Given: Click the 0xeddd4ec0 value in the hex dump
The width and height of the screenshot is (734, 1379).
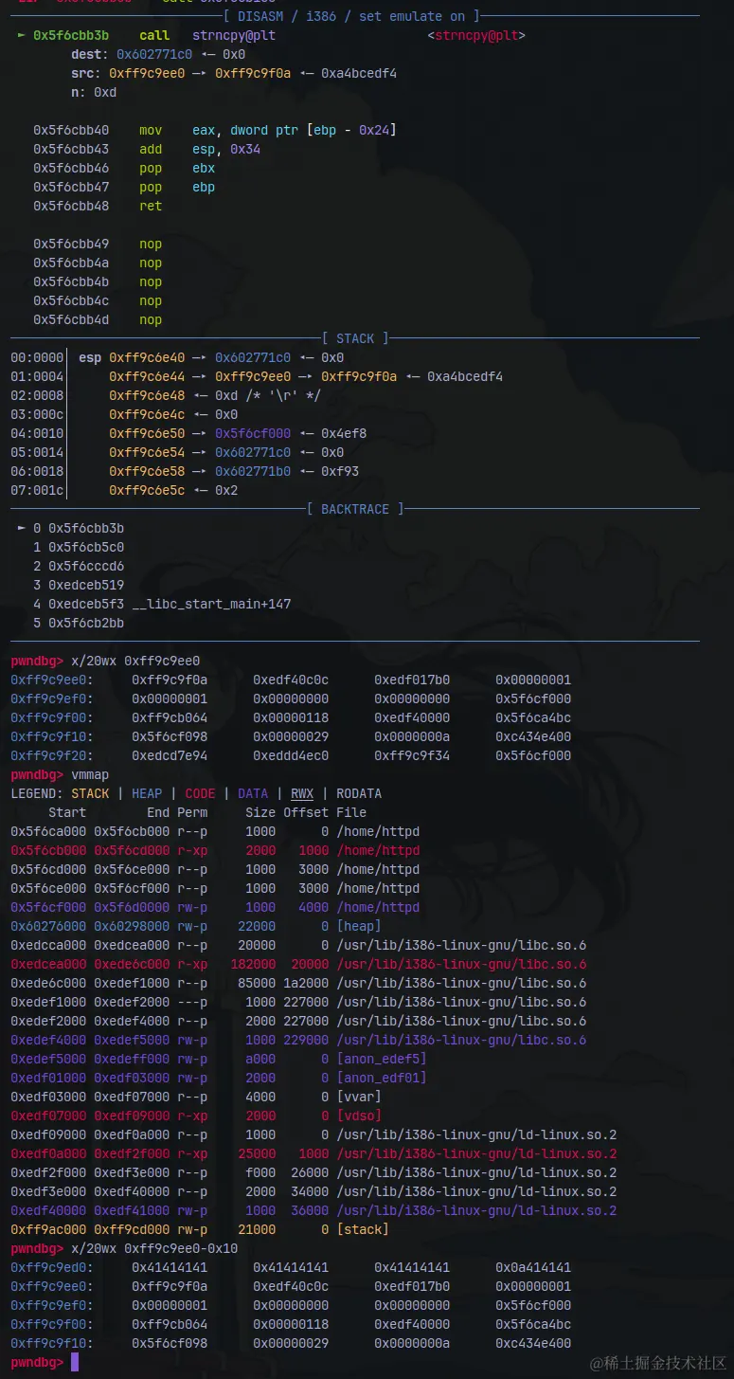Looking at the screenshot, I should click(x=291, y=755).
